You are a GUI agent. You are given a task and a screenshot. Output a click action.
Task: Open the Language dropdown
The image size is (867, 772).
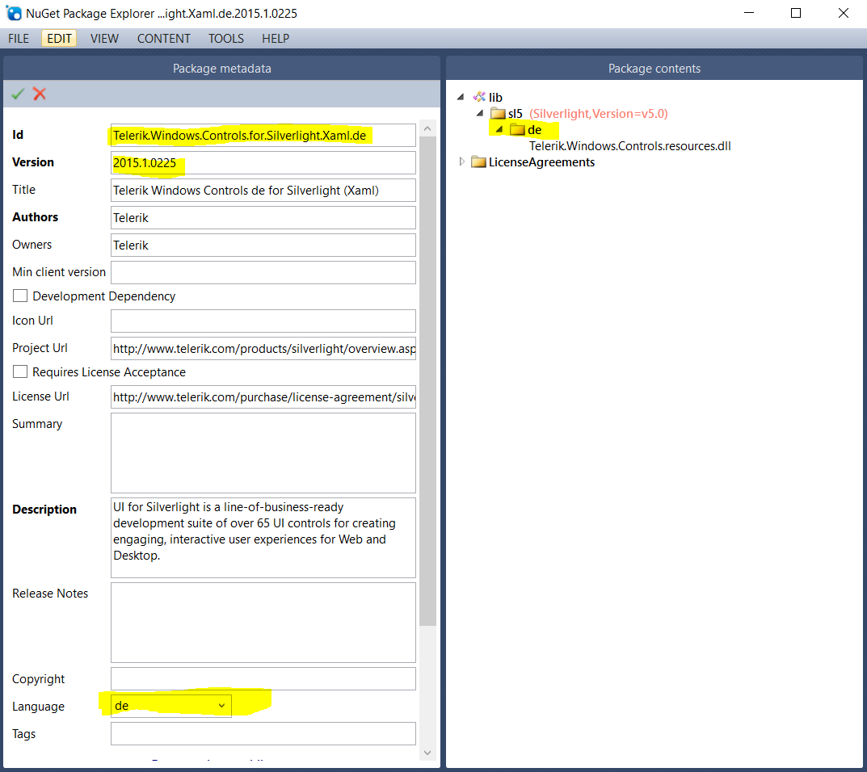tap(170, 706)
